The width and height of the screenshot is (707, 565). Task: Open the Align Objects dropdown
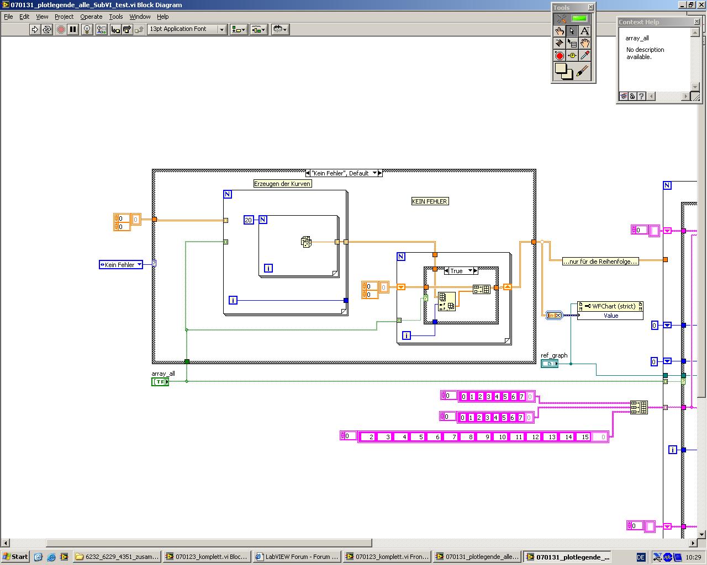[239, 29]
